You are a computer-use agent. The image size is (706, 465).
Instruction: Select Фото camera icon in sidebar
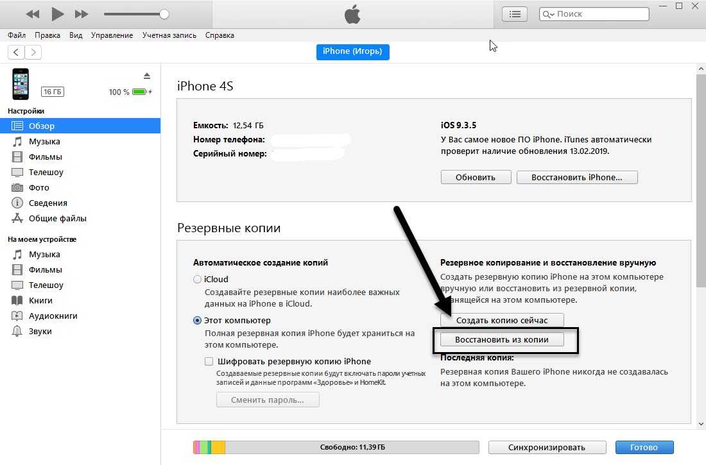17,187
